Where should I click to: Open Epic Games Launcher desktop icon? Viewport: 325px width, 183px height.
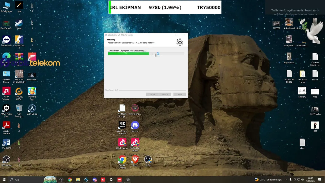point(122,128)
